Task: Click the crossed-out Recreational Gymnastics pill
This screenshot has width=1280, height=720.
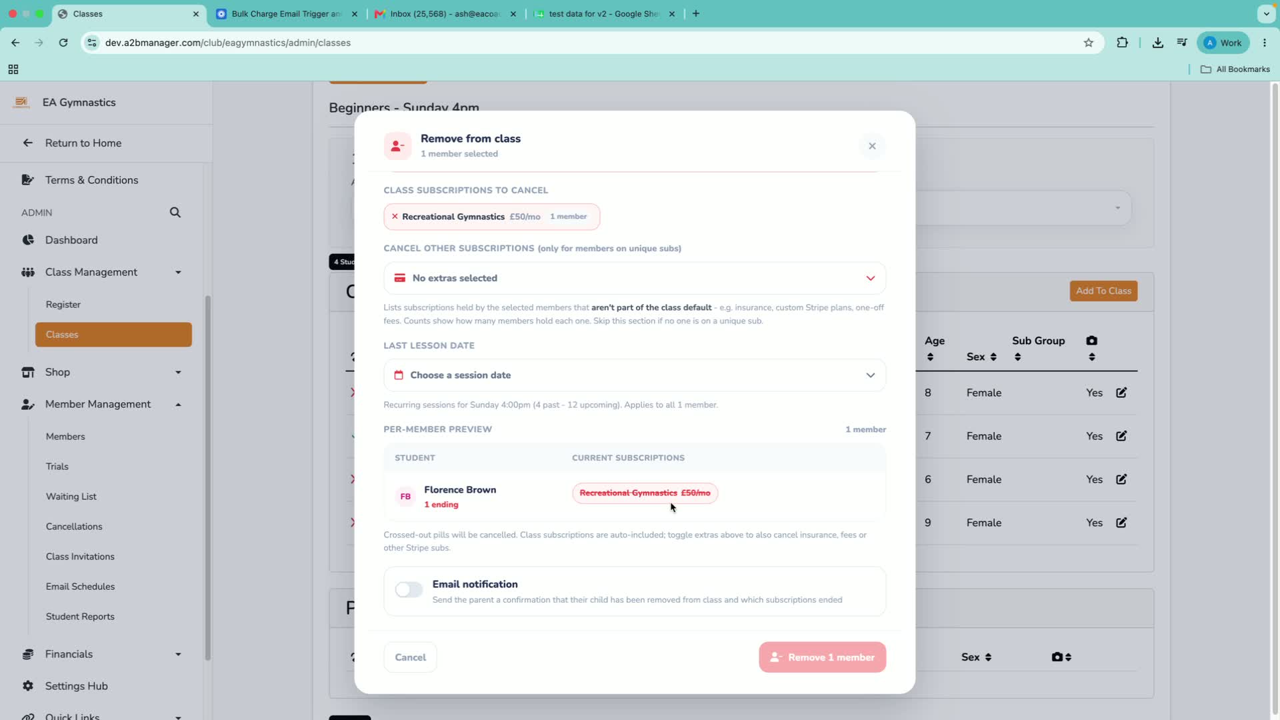Action: [x=645, y=493]
